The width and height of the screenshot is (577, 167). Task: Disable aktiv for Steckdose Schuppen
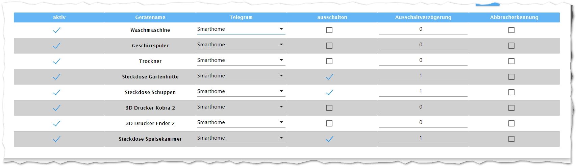(x=56, y=92)
